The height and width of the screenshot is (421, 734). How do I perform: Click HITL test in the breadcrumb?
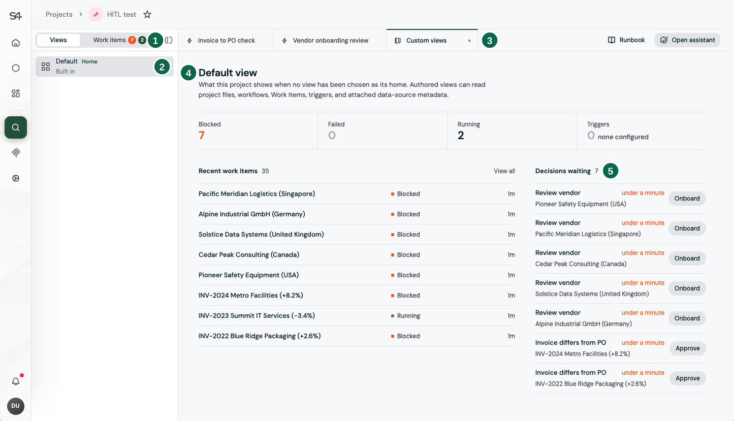click(x=121, y=14)
